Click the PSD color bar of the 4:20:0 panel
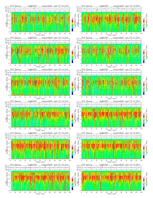Image resolution: width=153 pixels, height=198 pixels. click(x=72, y=151)
